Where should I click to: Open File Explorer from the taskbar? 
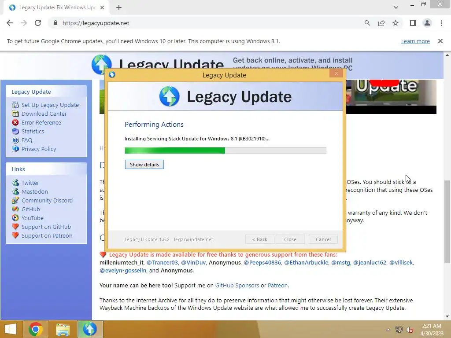coord(63,329)
